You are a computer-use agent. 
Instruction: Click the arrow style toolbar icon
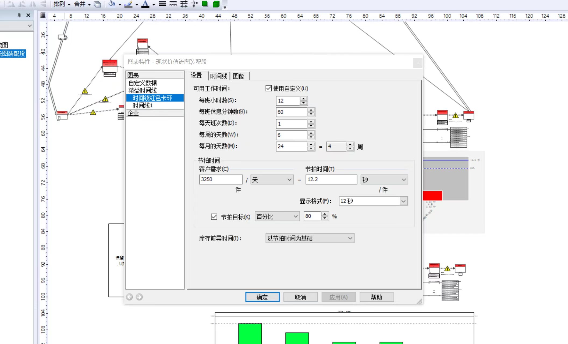pyautogui.click(x=184, y=4)
